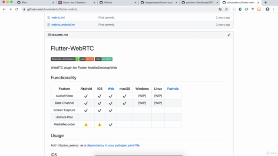Screen dimensions: 278x156
Task: Click the README.md list icon
Action: point(49,35)
